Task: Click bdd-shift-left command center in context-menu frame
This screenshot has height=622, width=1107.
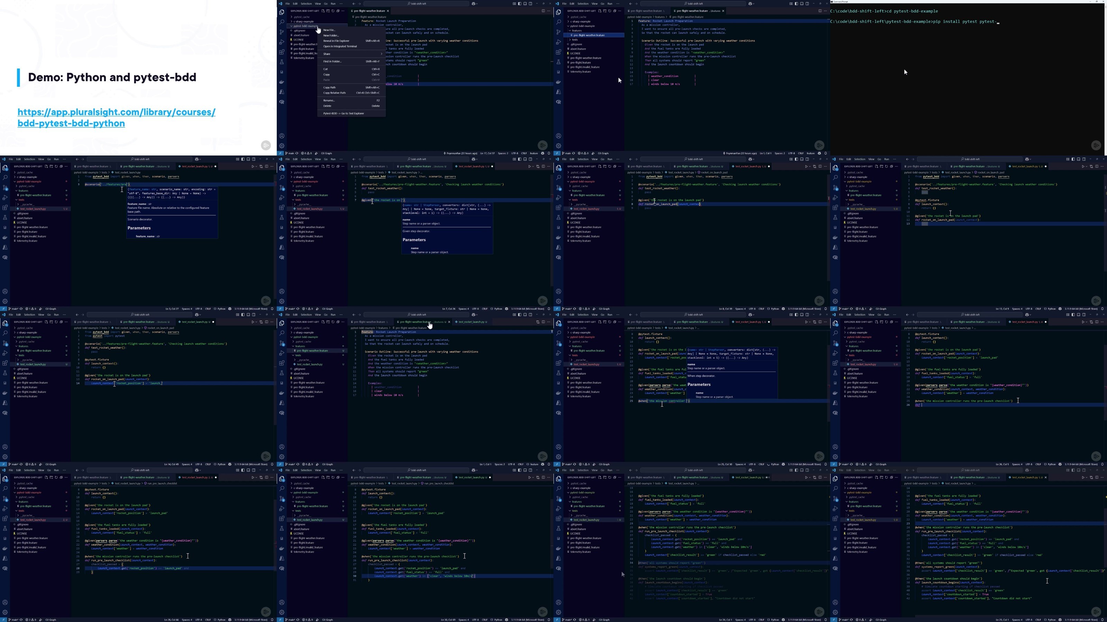Action: click(417, 3)
